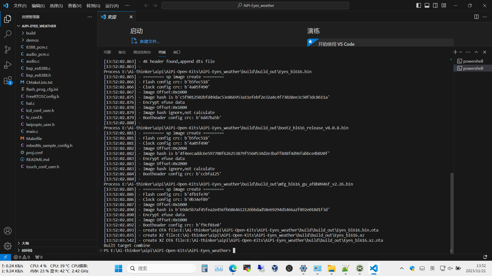Switch to the 输出 panel tab

pyautogui.click(x=122, y=52)
